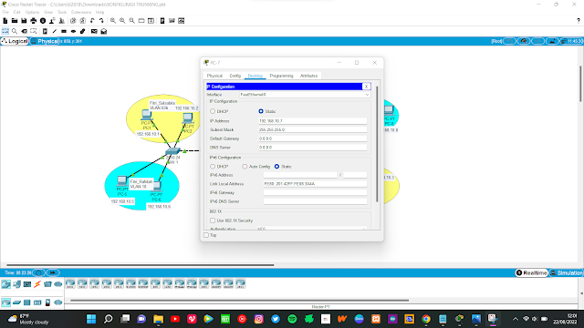Activate the Inspect magnifier tool
Image resolution: width=584 pixels, height=328 pixels.
point(15,32)
